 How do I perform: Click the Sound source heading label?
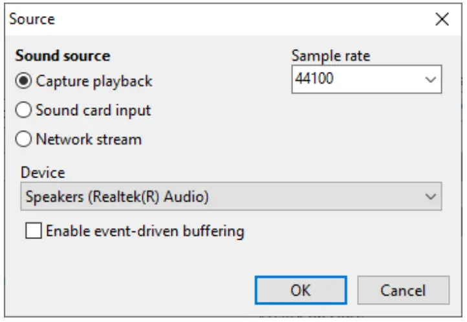(63, 56)
